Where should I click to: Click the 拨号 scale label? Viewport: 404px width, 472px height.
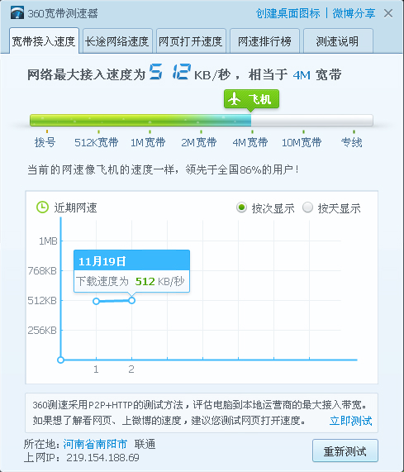[x=45, y=142]
